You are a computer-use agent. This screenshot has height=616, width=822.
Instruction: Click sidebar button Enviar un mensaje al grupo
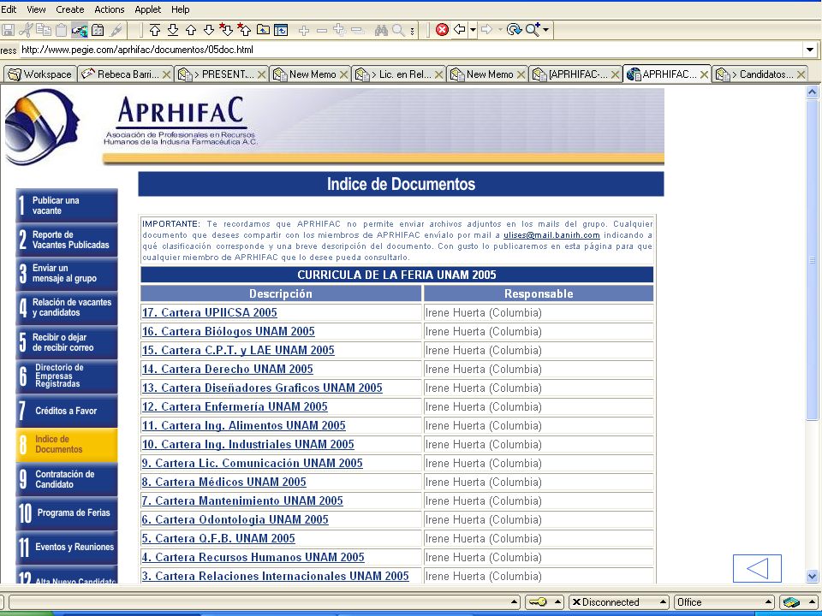[67, 274]
